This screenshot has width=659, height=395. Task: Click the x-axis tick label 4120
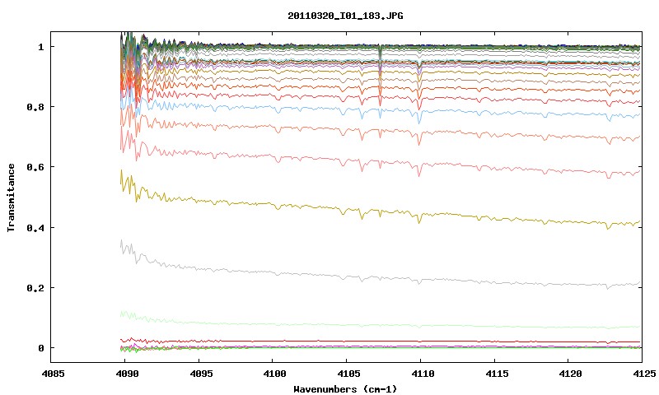click(570, 374)
